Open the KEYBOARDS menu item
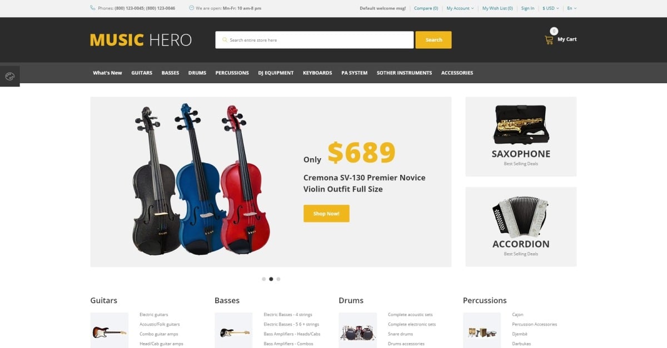This screenshot has width=667, height=348. (317, 73)
